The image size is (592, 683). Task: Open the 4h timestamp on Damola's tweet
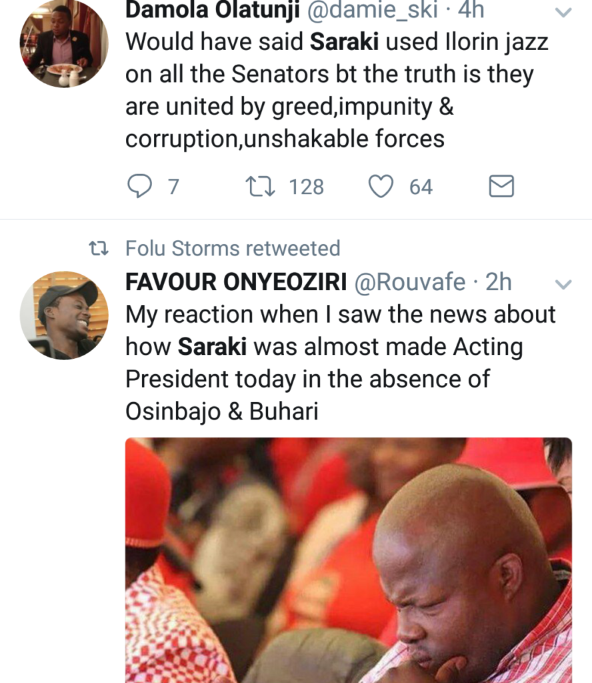tap(471, 11)
